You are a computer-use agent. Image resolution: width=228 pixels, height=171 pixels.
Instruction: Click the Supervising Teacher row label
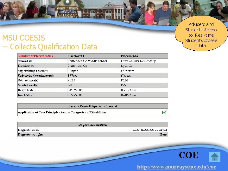(x=33, y=71)
